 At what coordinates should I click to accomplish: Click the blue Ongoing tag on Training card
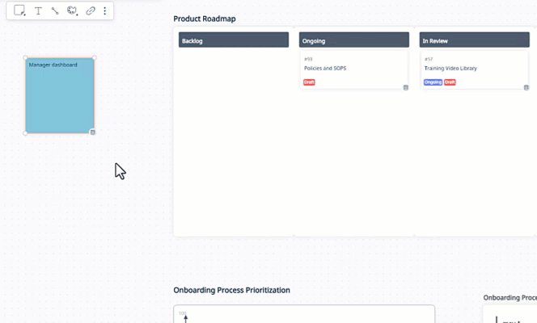[433, 82]
